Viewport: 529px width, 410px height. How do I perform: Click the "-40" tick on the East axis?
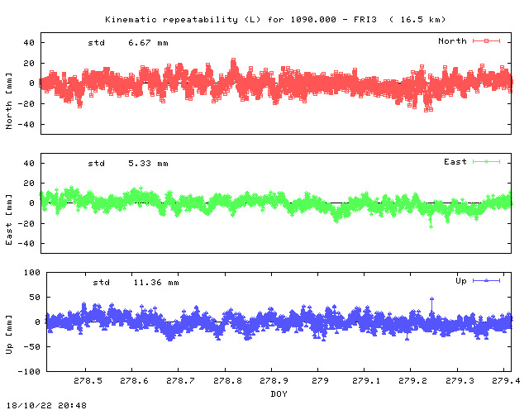pyautogui.click(x=26, y=243)
